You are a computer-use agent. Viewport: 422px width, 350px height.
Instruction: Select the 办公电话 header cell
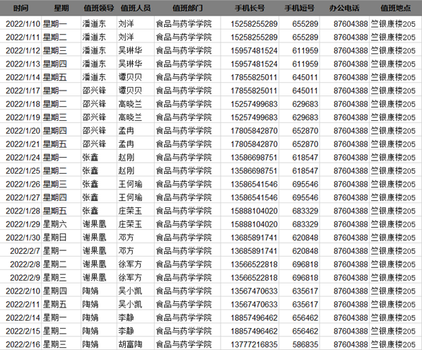coord(348,8)
